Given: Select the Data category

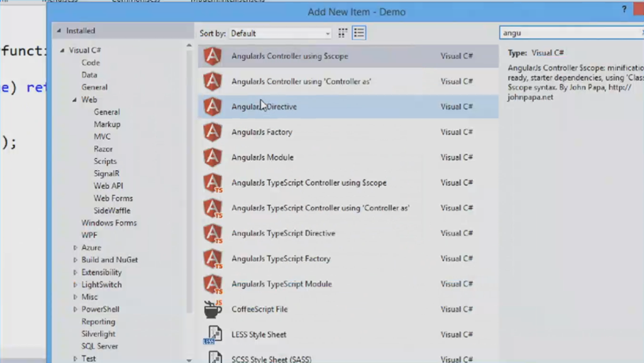Looking at the screenshot, I should click(89, 75).
